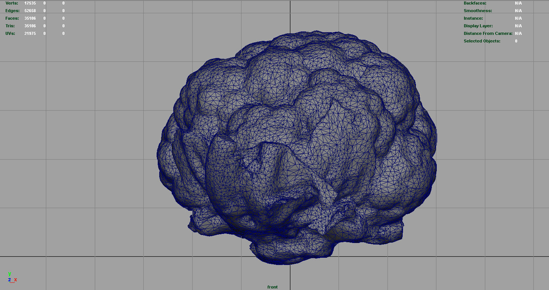Click the edge count 52658
Image resolution: width=549 pixels, height=290 pixels.
click(x=30, y=11)
